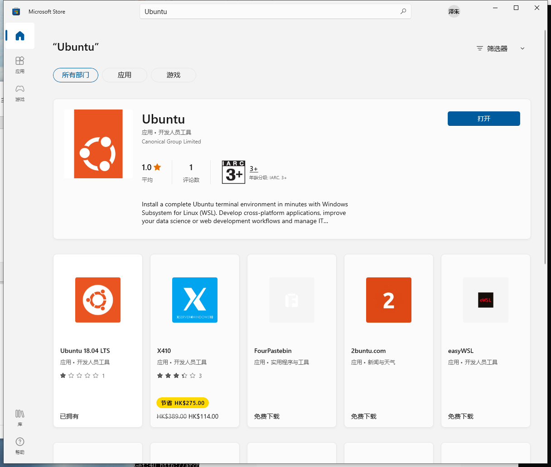Click 免费下载 on easyWSL card
The width and height of the screenshot is (551, 467).
pos(461,416)
